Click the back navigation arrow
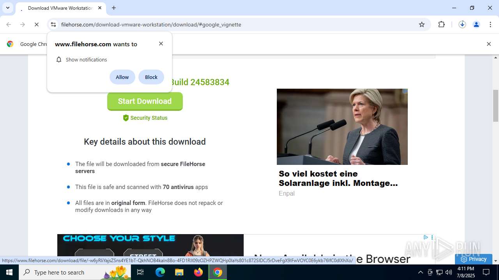This screenshot has height=280, width=499. tap(9, 24)
